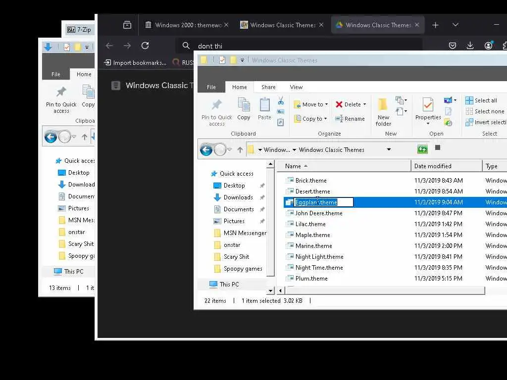The image size is (507, 380).
Task: Click the browser account profile icon
Action: [488, 45]
